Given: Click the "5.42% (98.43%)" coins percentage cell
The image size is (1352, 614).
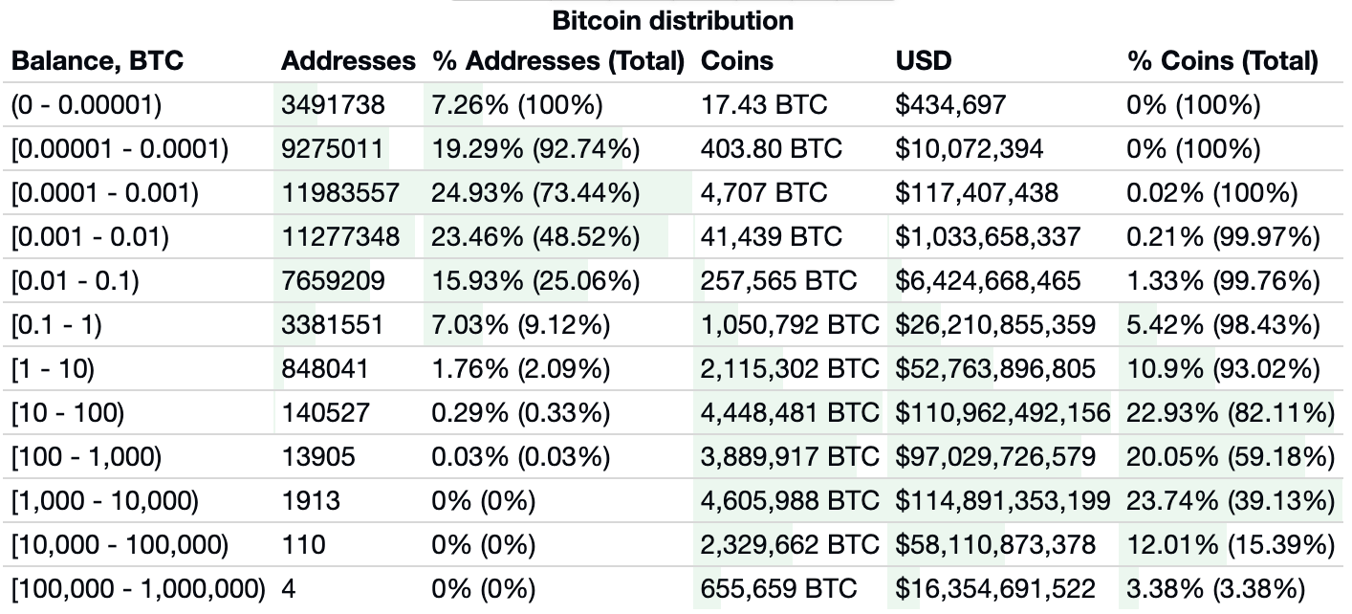Looking at the screenshot, I should 1223,325.
